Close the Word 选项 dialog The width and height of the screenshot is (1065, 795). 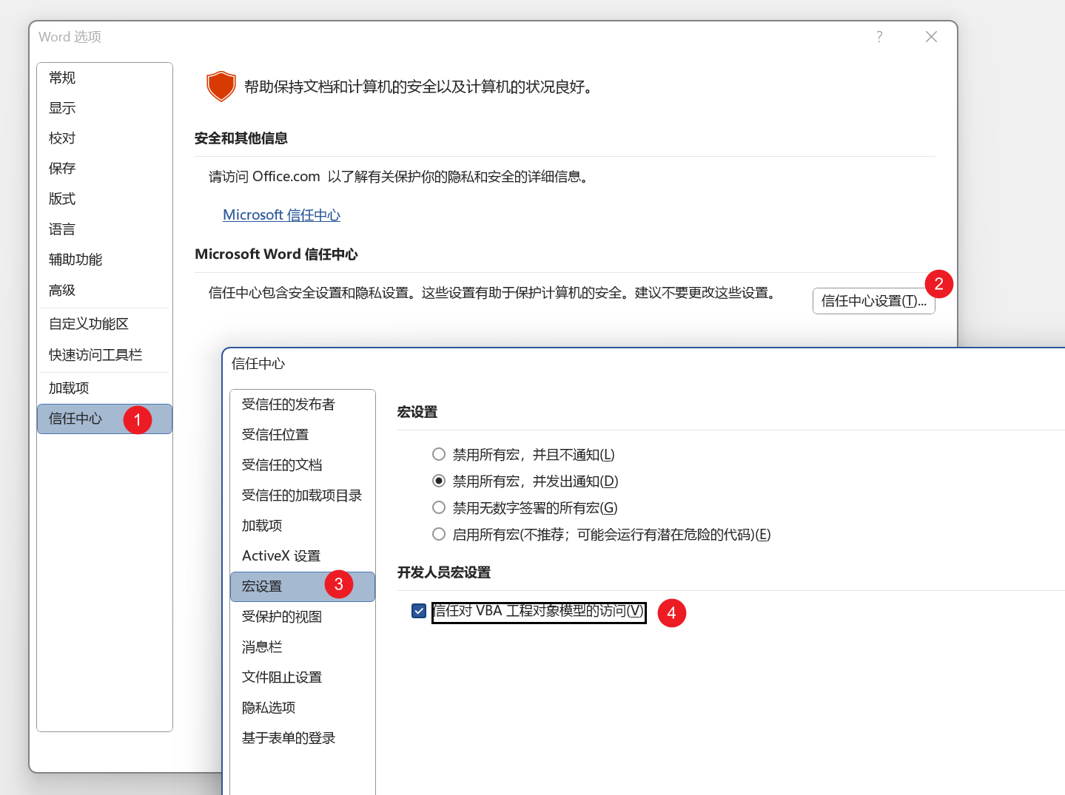coord(931,37)
